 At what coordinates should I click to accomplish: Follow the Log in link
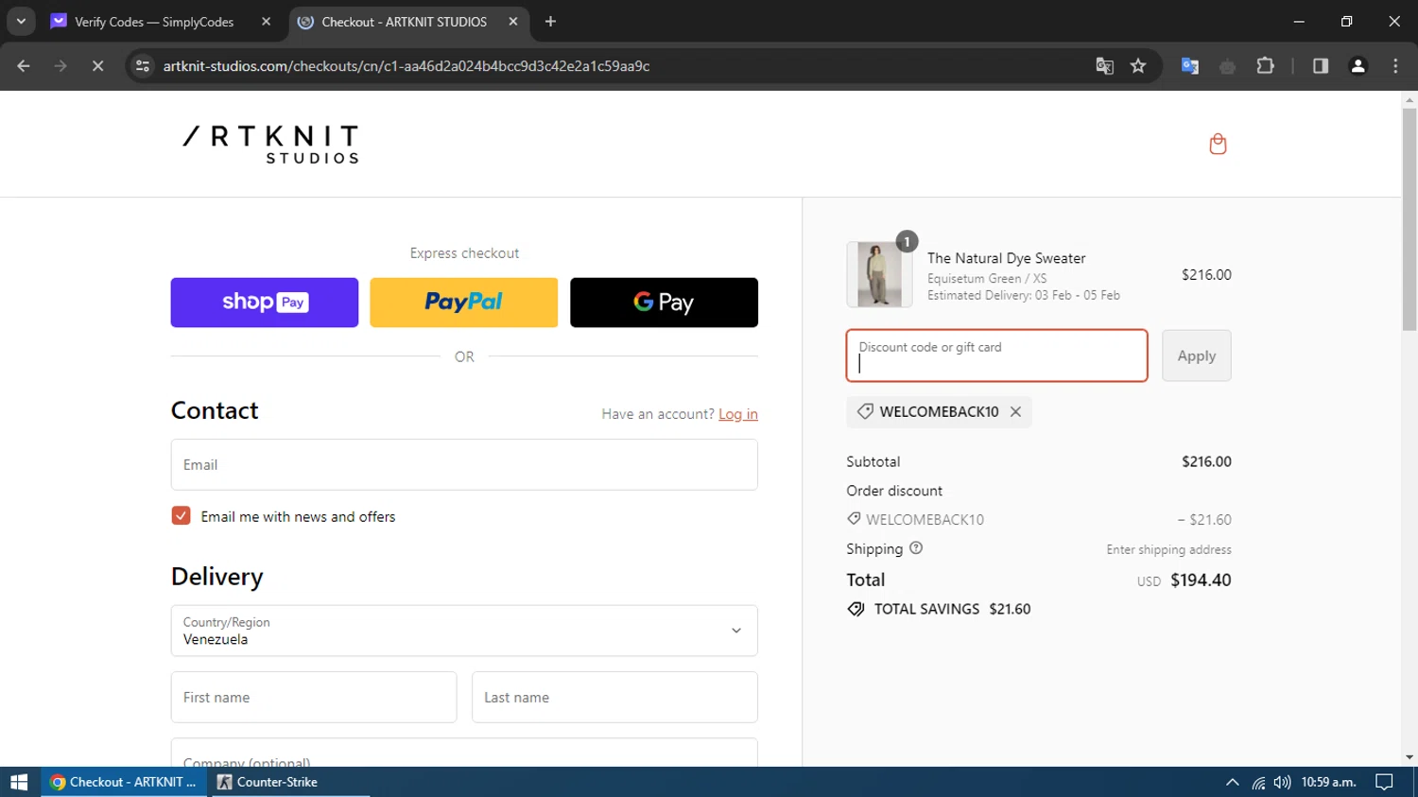tap(738, 414)
